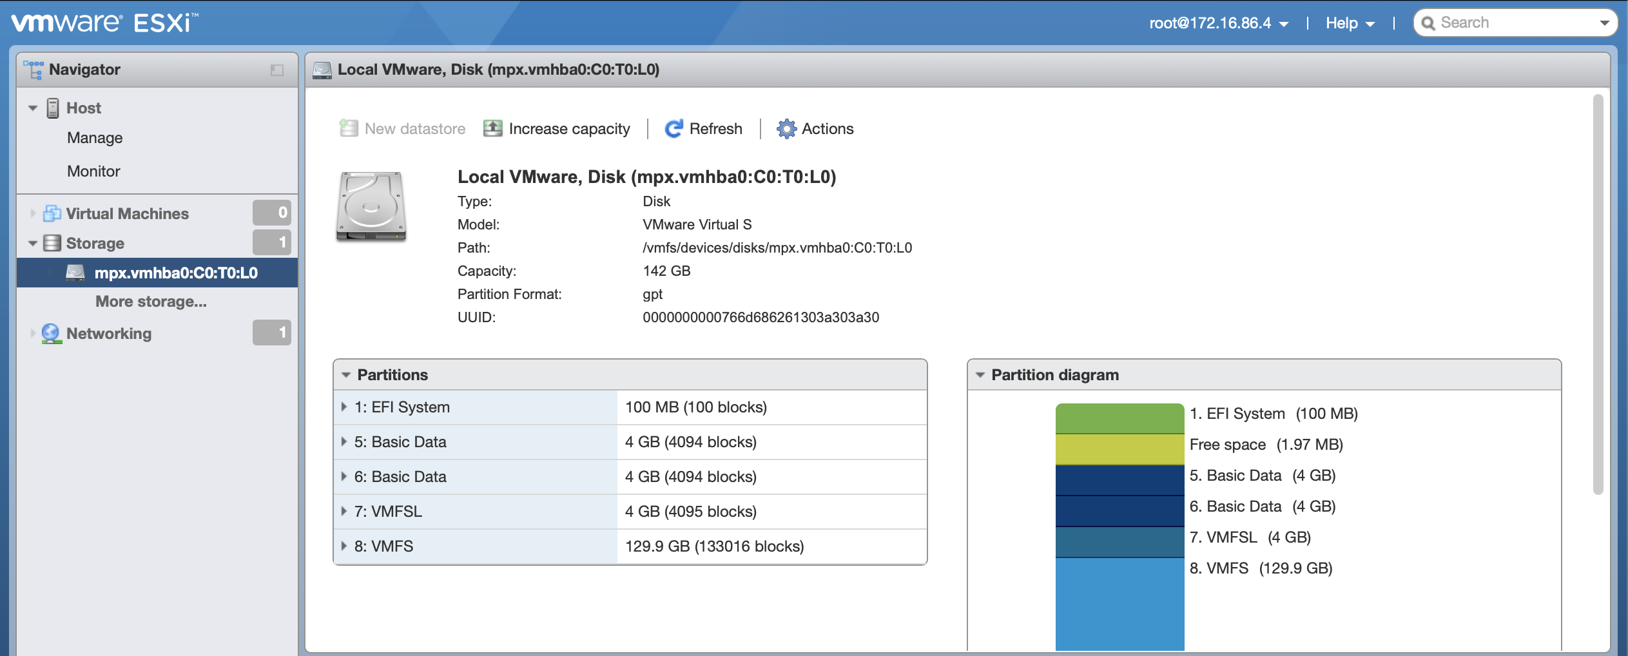The width and height of the screenshot is (1628, 656).
Task: Expand the 6: Basic Data partition row
Action: (344, 477)
